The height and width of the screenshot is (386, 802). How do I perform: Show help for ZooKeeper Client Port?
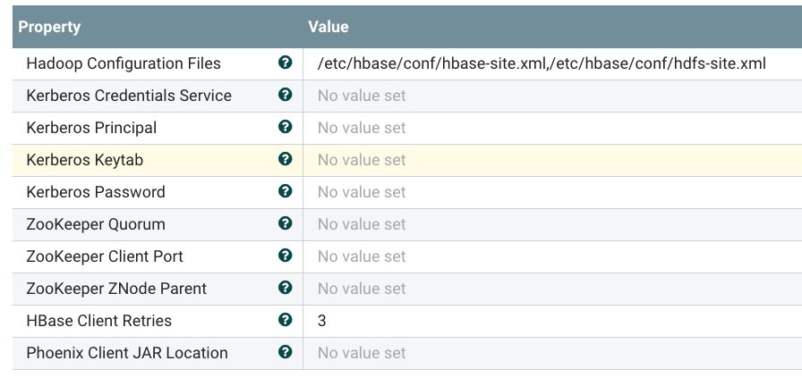286,256
